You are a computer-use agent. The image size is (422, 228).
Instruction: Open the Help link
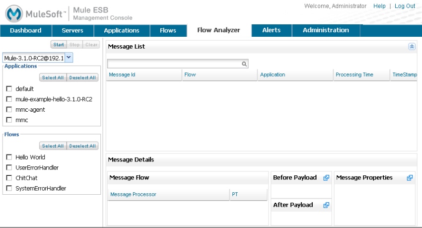coord(379,6)
